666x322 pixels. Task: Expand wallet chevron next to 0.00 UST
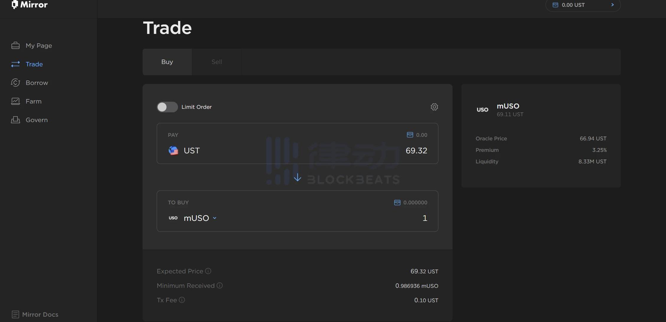tap(612, 5)
